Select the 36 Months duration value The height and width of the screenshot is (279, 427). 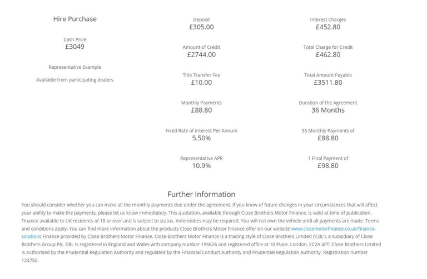(x=328, y=110)
